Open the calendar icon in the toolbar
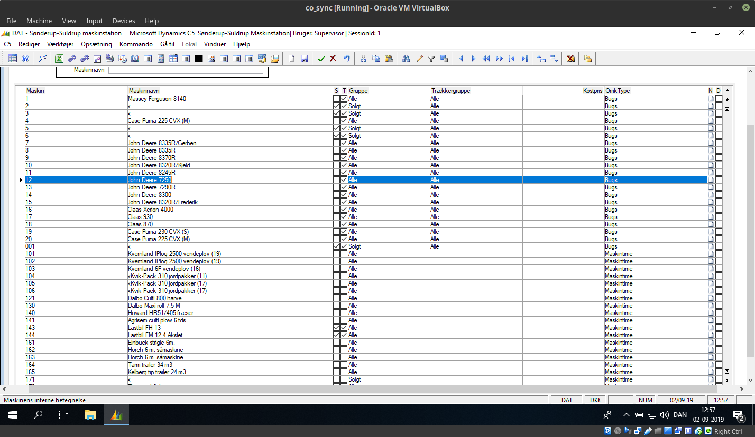Image resolution: width=755 pixels, height=437 pixels. (x=173, y=59)
